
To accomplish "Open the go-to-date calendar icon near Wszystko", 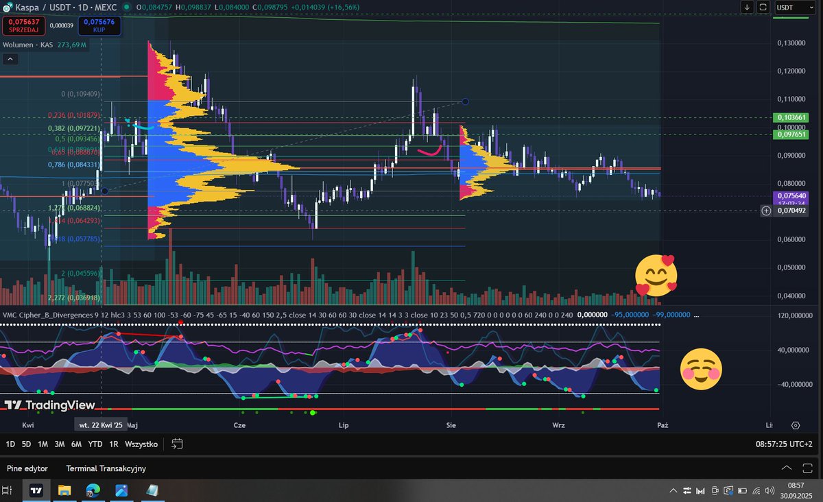I will [176, 444].
